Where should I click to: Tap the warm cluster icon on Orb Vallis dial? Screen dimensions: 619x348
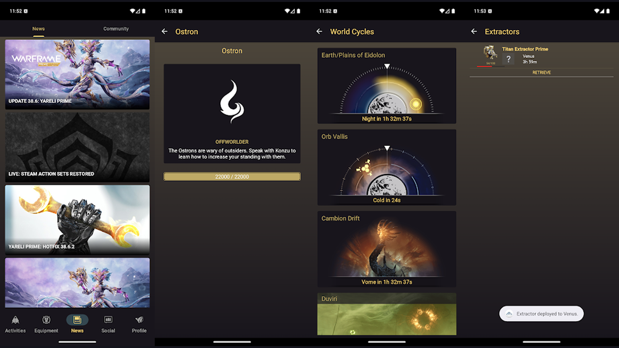[364, 167]
